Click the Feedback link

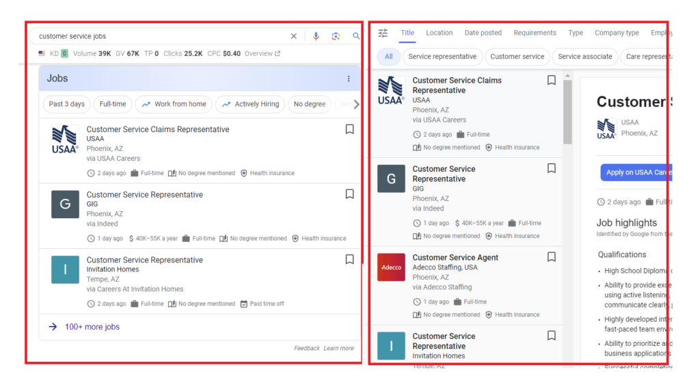click(307, 348)
